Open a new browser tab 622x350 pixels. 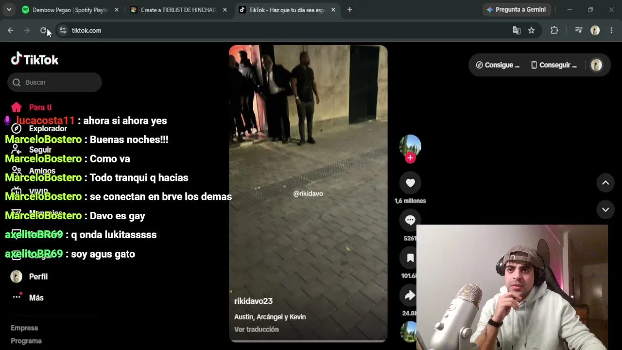pos(349,10)
